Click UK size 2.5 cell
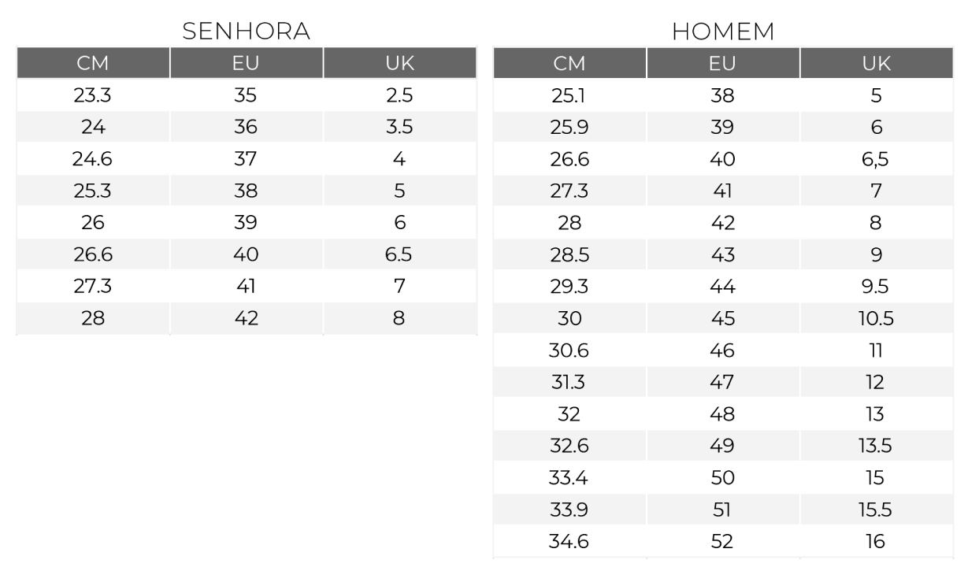Screen dimensions: 968x571 (x=399, y=95)
